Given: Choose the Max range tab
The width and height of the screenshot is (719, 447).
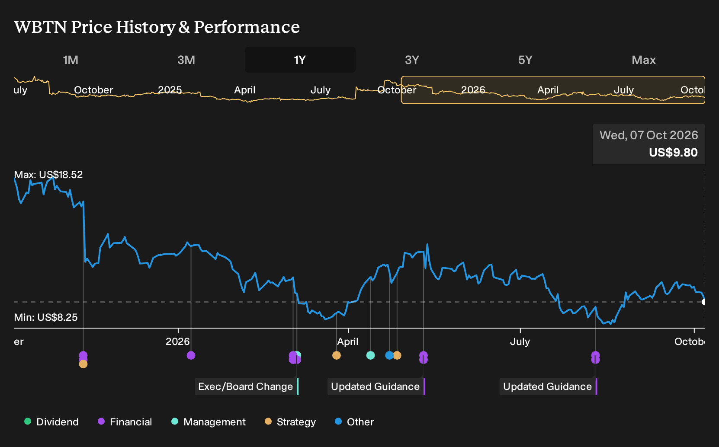Looking at the screenshot, I should pyautogui.click(x=644, y=60).
